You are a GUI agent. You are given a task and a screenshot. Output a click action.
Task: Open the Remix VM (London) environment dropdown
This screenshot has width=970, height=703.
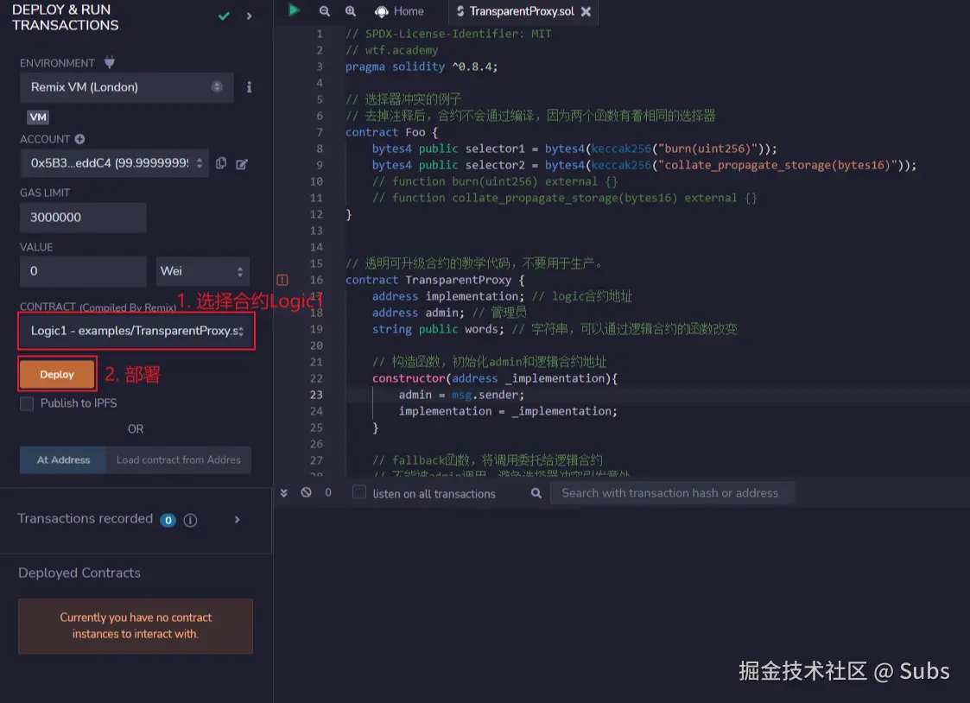pyautogui.click(x=126, y=87)
